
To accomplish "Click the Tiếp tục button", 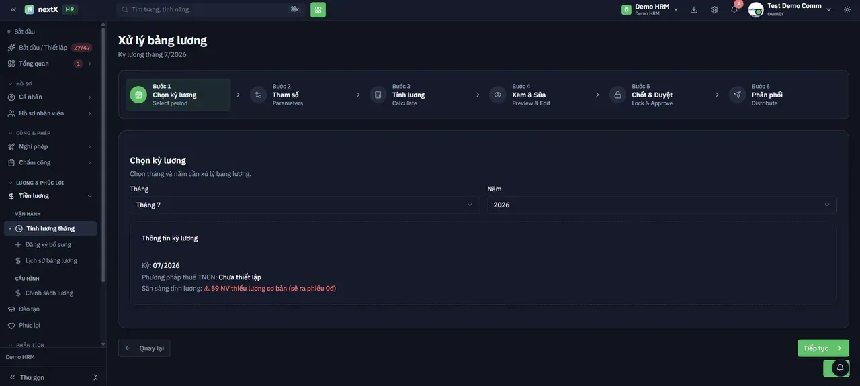I will click(823, 348).
